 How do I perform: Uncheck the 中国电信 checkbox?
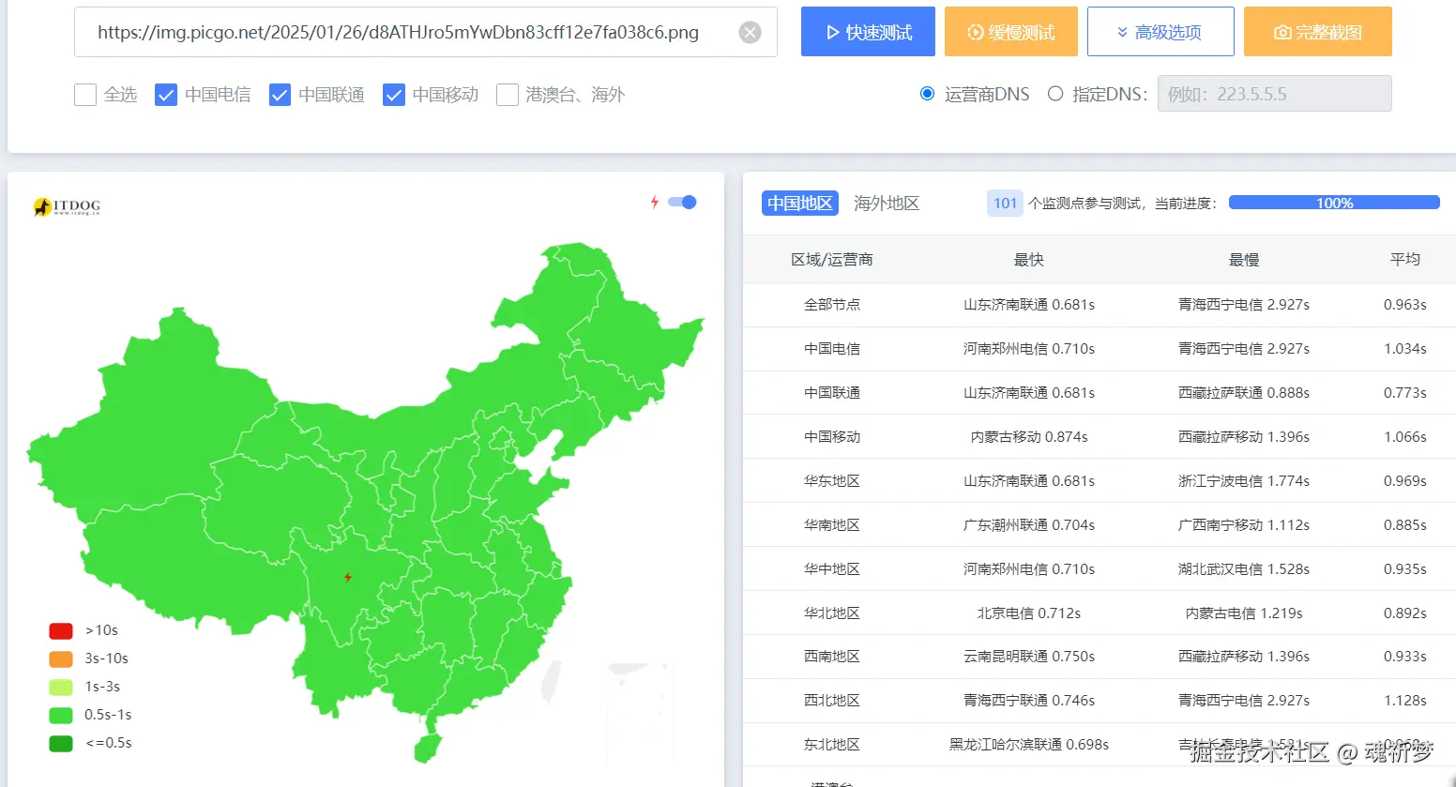pyautogui.click(x=166, y=95)
